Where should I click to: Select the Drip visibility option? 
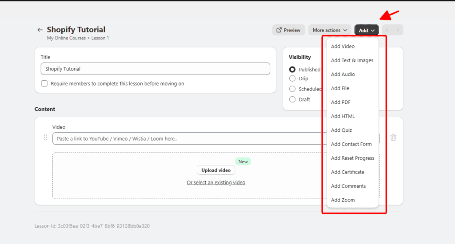(x=292, y=79)
